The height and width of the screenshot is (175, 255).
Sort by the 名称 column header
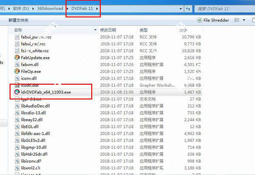(x=18, y=30)
